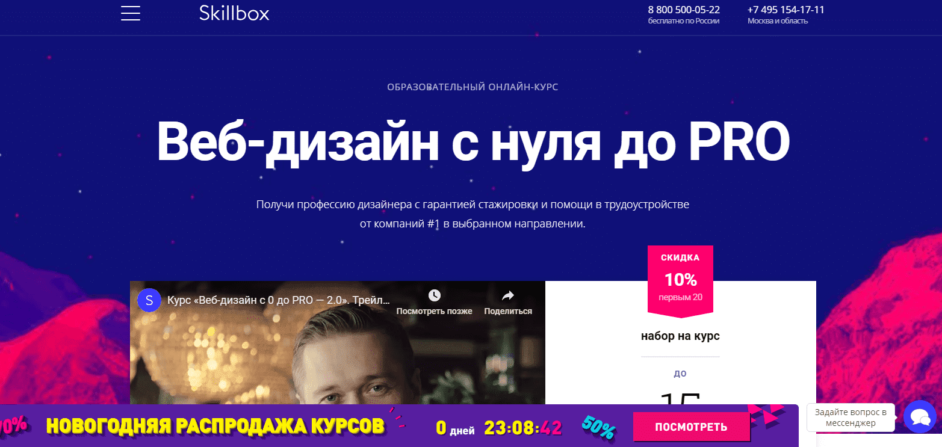Click the Новогодняя распродажа курсов banner text

[x=215, y=426]
